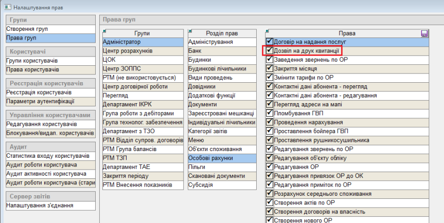Open 'Налаштування з'єднання' under Сервер звітів

39,205
